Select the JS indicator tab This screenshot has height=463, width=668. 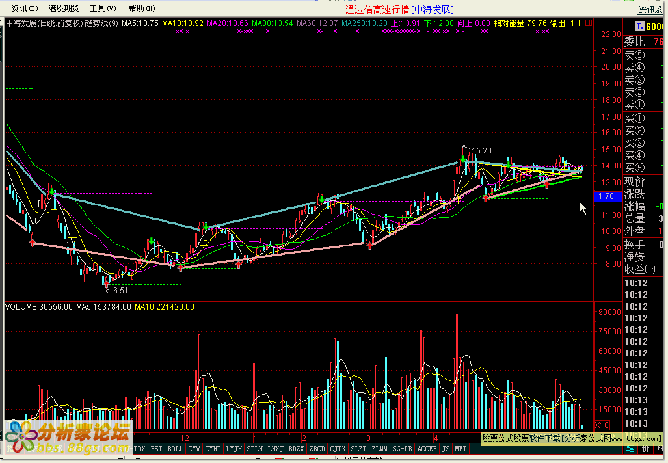tap(446, 449)
